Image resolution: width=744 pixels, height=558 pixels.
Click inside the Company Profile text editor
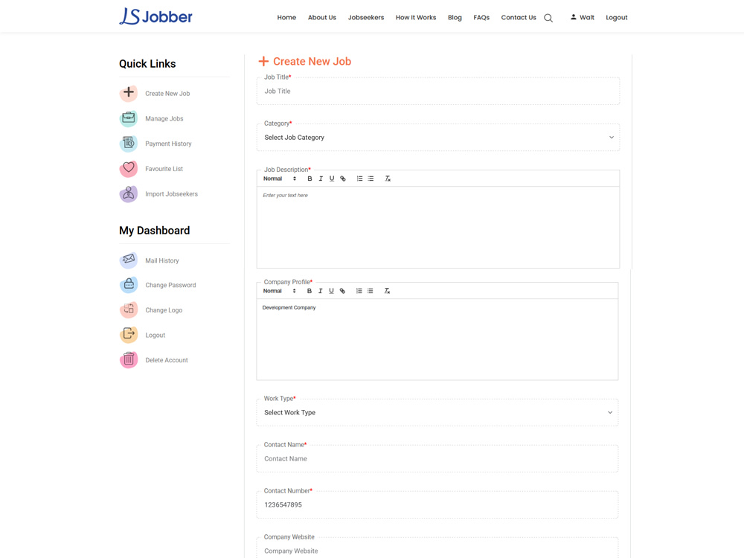437,339
